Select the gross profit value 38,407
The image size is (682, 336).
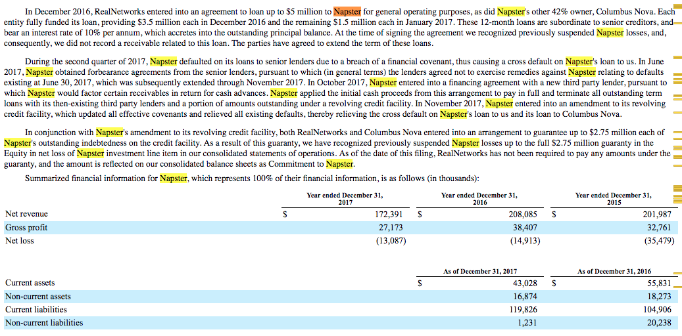(526, 228)
